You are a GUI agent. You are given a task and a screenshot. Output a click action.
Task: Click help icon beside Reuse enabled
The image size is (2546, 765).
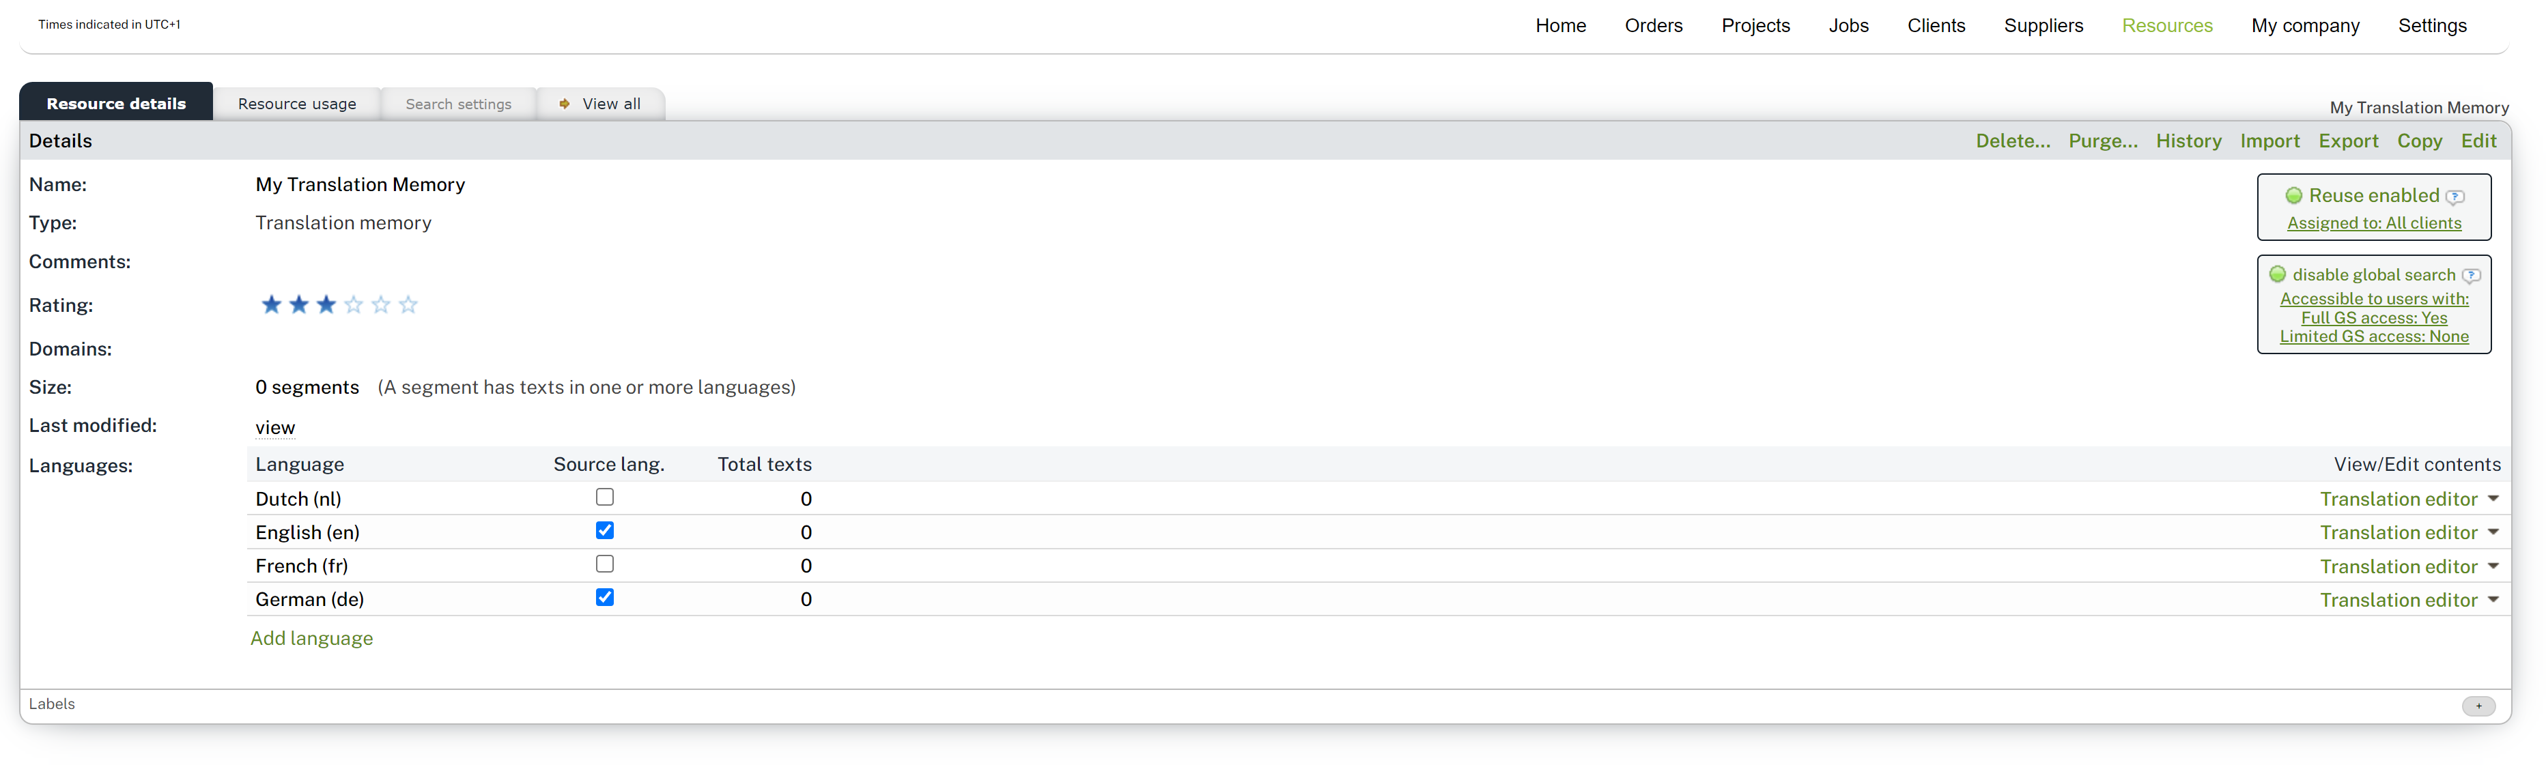click(x=2455, y=197)
